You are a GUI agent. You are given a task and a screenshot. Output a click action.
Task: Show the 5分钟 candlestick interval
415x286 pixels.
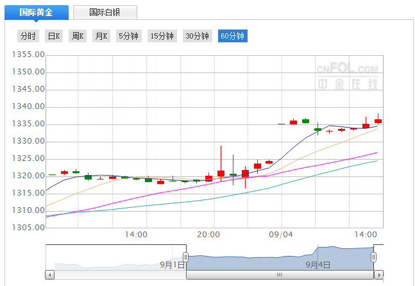(x=129, y=36)
